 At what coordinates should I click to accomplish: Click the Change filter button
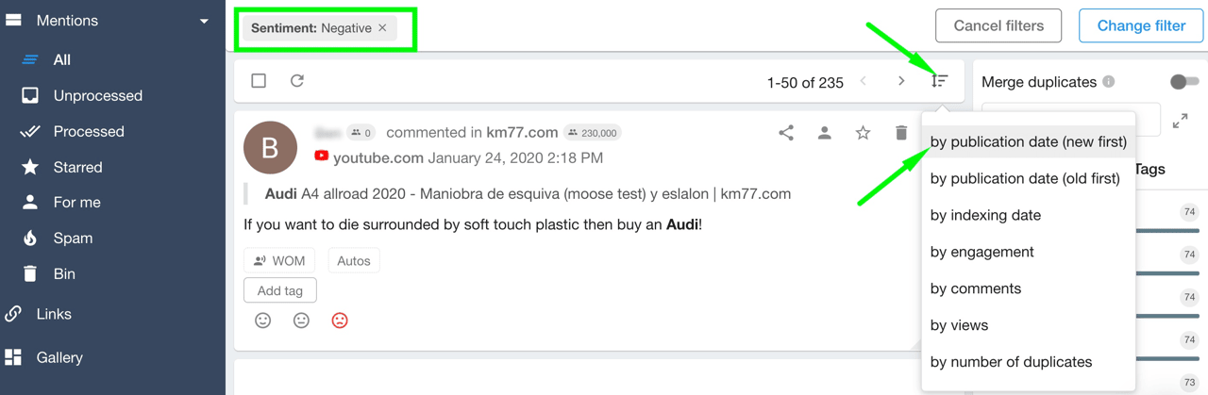(1141, 25)
